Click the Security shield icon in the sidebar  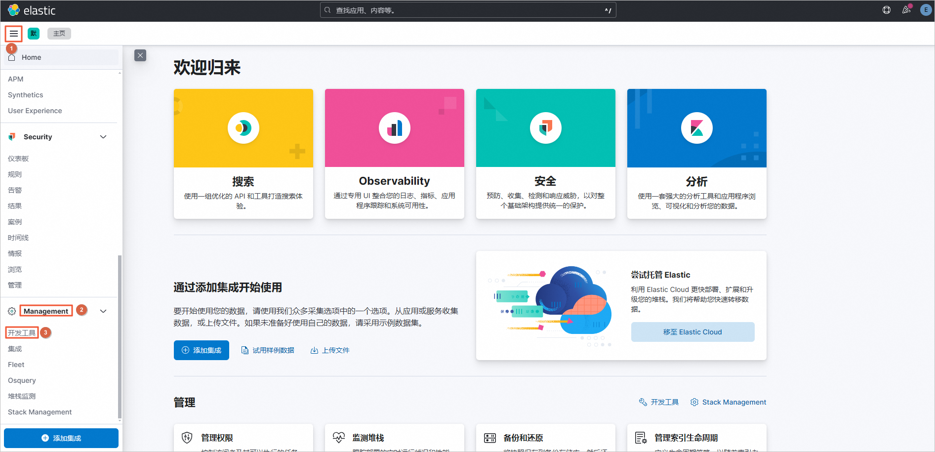click(x=12, y=137)
